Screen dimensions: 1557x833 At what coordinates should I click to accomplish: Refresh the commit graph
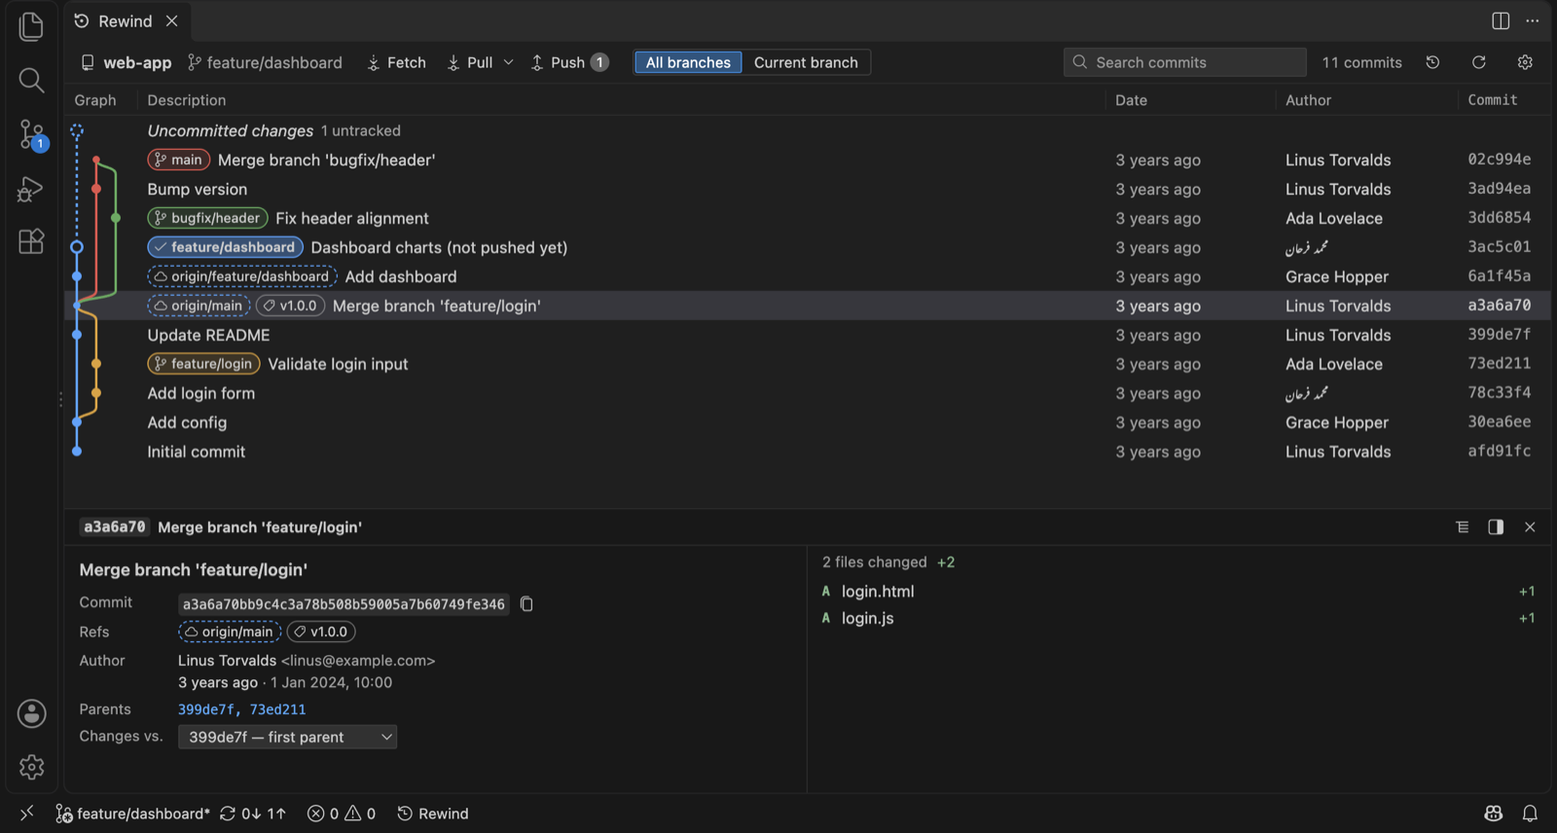point(1479,62)
